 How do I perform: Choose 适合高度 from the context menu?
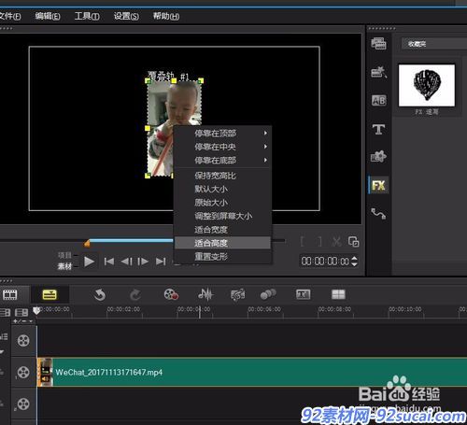click(222, 243)
